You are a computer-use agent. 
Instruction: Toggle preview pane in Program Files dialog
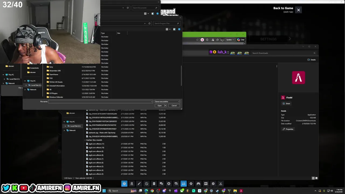point(174,29)
